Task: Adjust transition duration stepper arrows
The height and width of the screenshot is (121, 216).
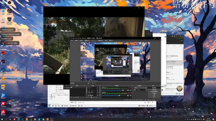Action: click(x=146, y=90)
